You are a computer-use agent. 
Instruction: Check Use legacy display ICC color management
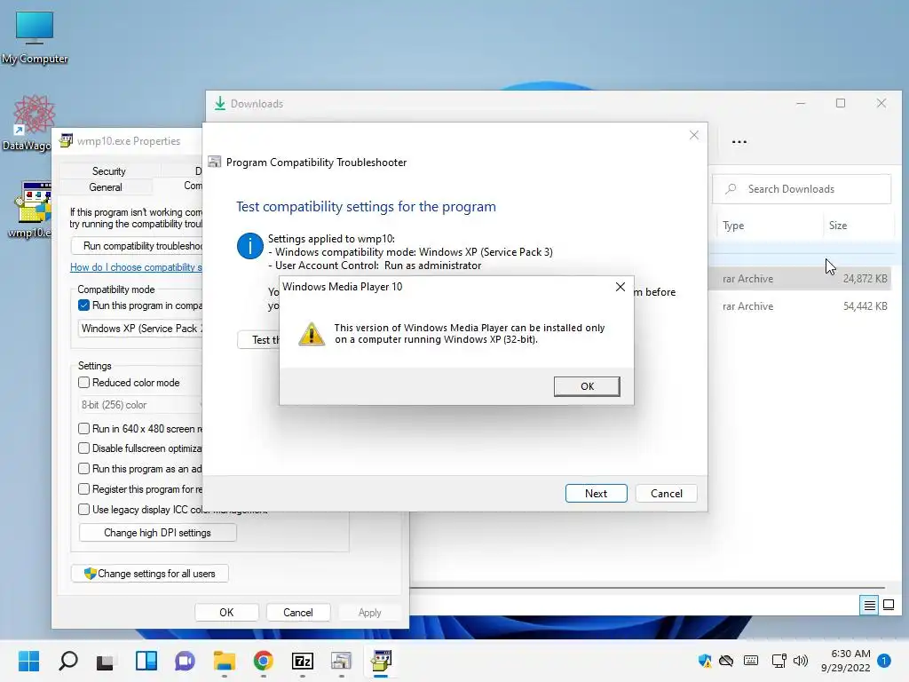pos(84,509)
